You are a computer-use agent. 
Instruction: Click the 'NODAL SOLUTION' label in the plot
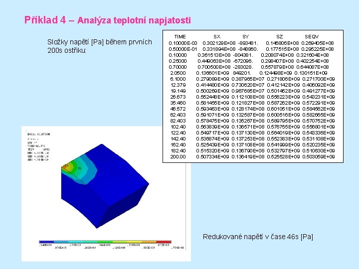(x=38, y=134)
